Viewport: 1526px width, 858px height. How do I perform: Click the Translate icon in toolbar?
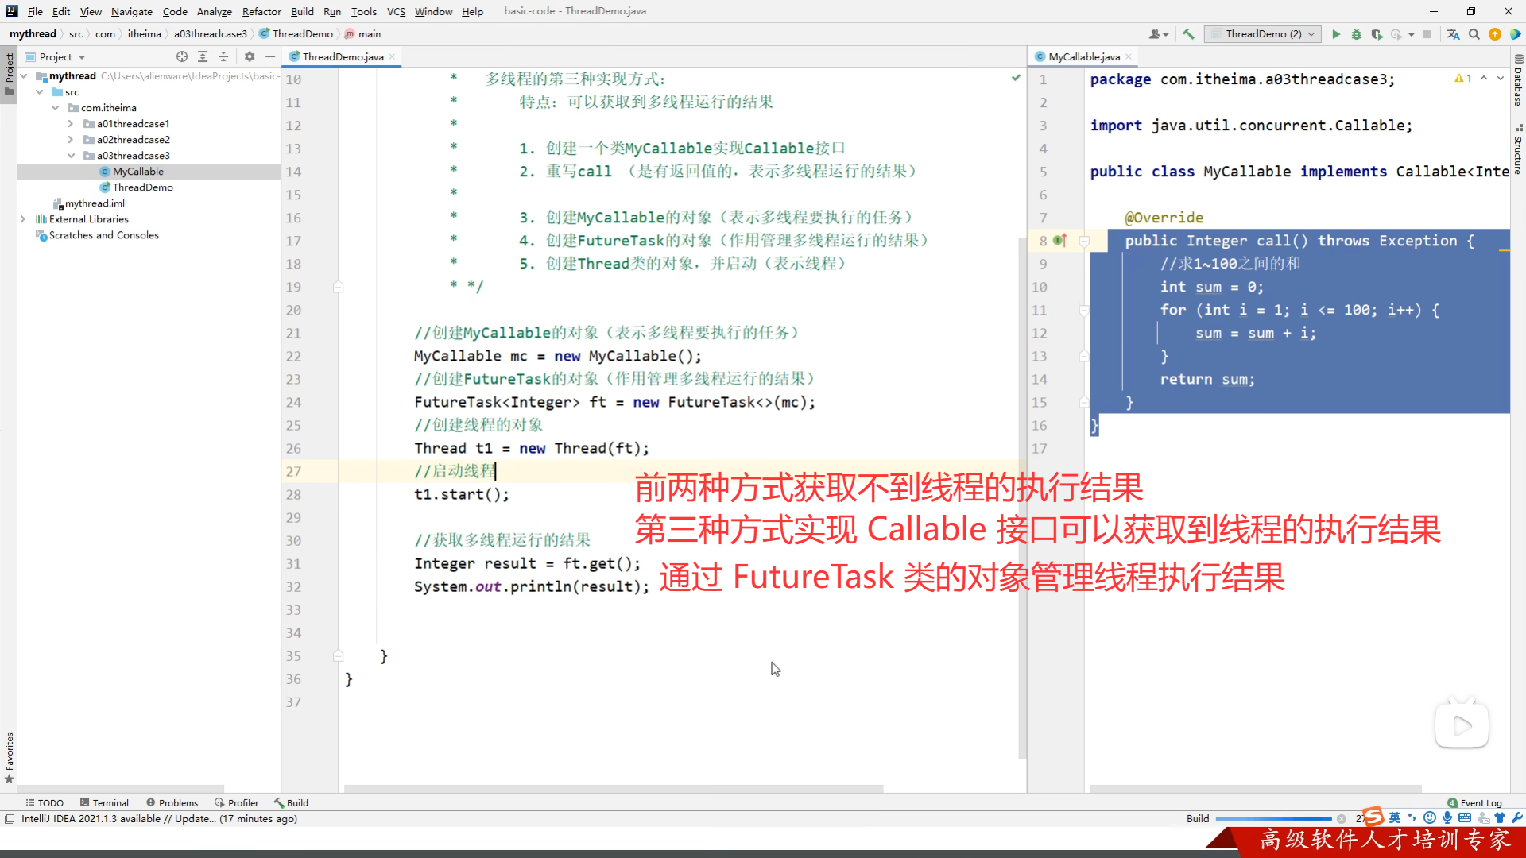click(x=1454, y=34)
